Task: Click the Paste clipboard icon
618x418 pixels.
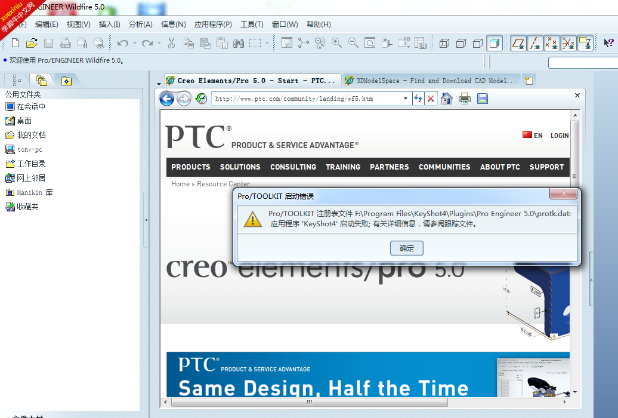Action: (205, 43)
